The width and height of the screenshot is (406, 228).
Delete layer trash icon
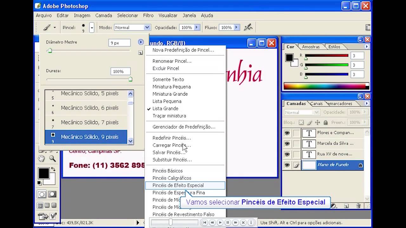[x=358, y=206]
